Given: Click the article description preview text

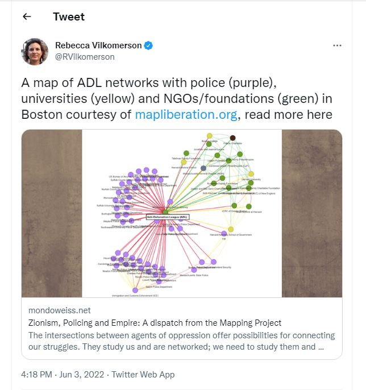Looking at the screenshot, I should click(181, 341).
